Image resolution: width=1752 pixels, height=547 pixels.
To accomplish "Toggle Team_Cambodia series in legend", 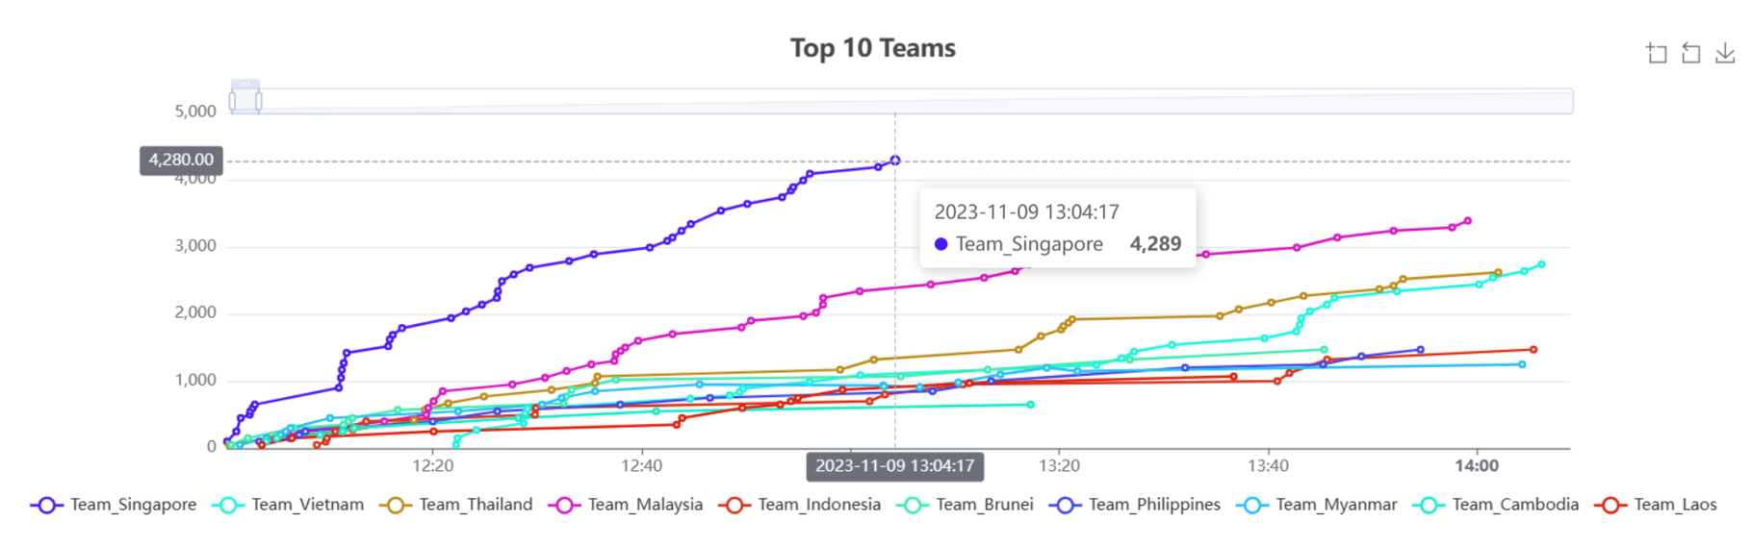I will click(x=1497, y=505).
